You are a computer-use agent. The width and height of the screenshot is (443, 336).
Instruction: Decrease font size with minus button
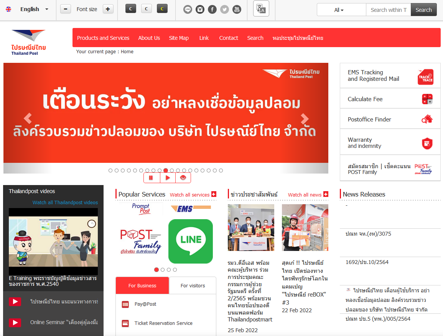[x=66, y=9]
